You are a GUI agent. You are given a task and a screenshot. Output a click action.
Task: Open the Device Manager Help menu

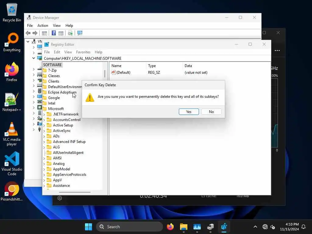[x=69, y=26]
